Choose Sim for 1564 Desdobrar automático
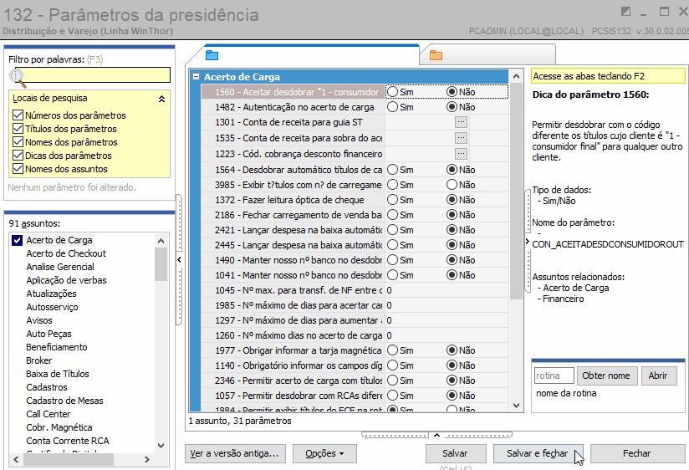The image size is (689, 470). [392, 170]
